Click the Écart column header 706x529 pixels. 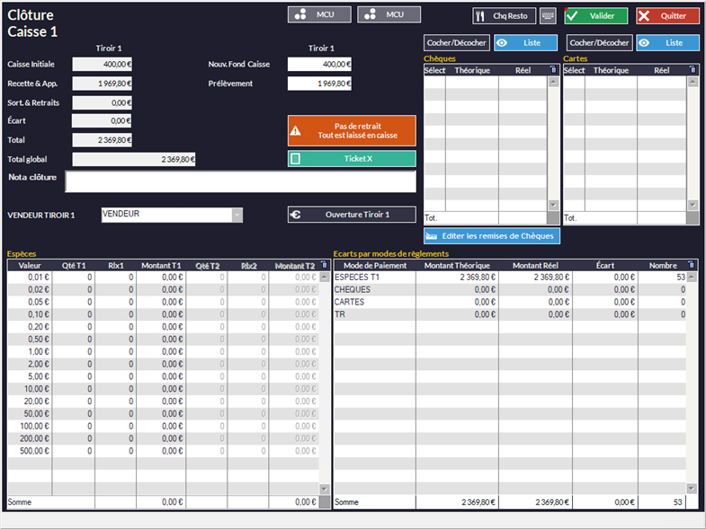click(604, 265)
